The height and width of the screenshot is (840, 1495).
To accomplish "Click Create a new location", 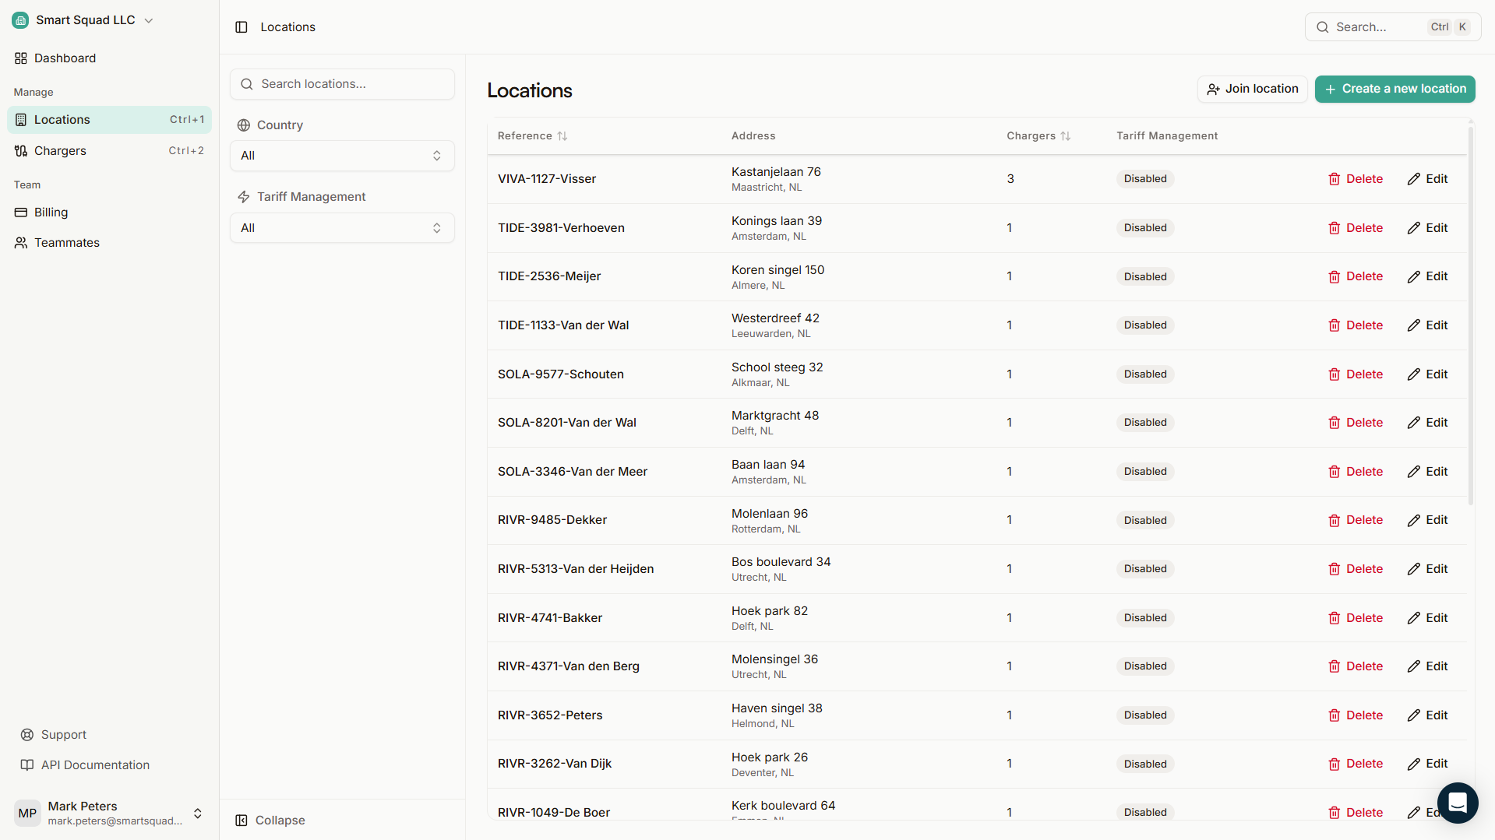I will (1394, 89).
